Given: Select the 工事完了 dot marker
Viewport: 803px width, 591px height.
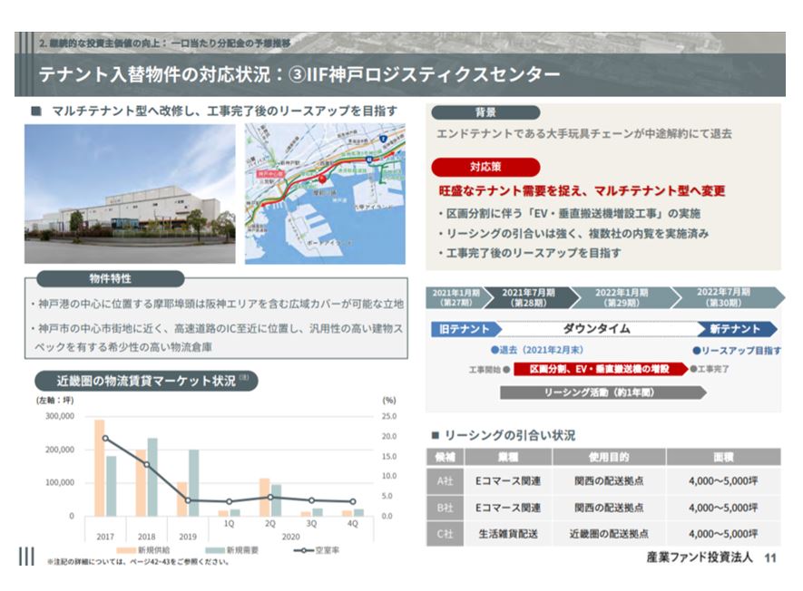Looking at the screenshot, I should [694, 369].
